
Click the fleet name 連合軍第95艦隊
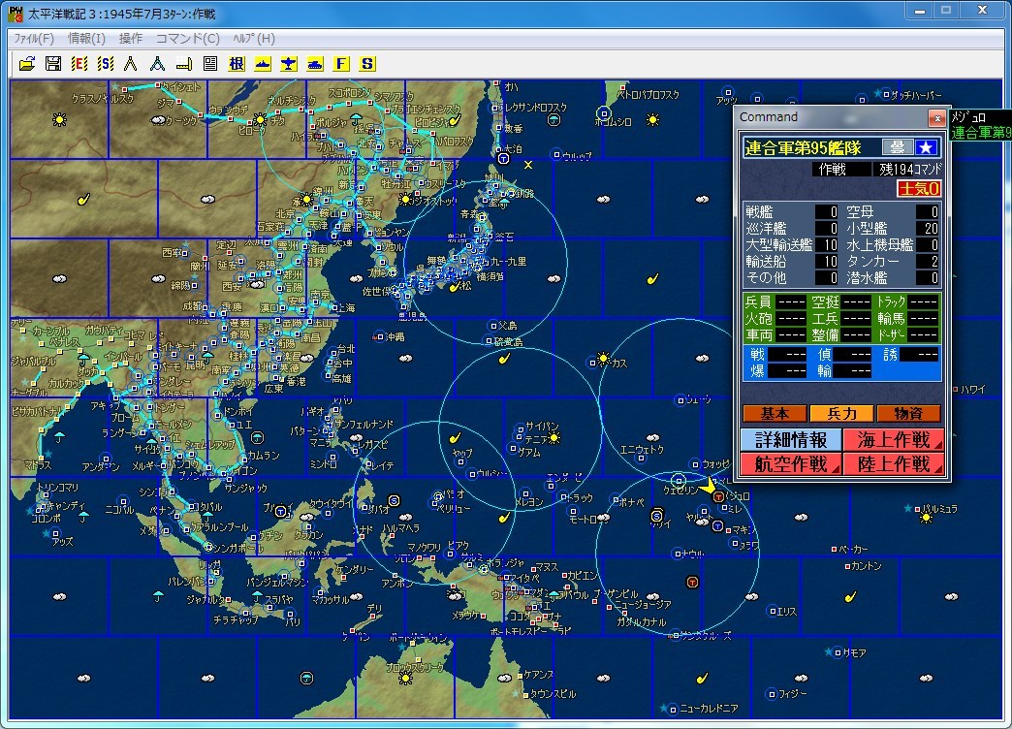click(x=804, y=148)
